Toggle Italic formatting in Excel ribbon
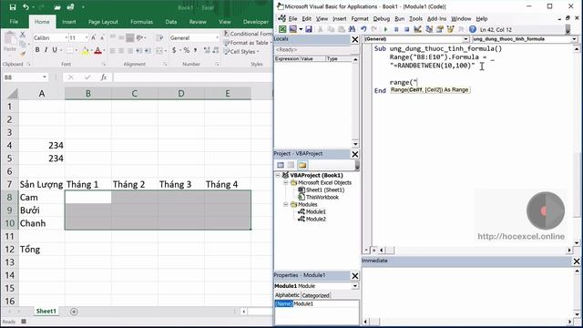 point(46,50)
